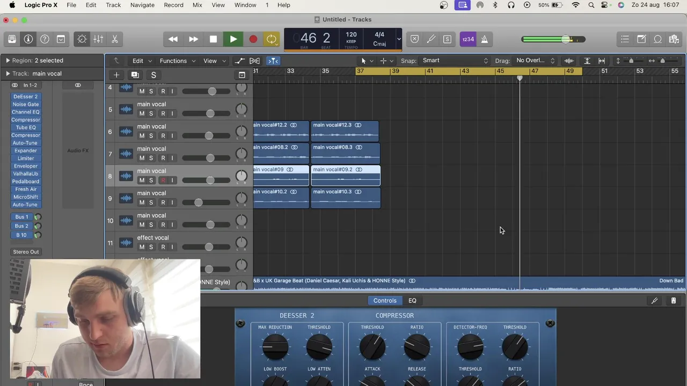Click the Replace mode icon
687x386 pixels.
[414, 39]
